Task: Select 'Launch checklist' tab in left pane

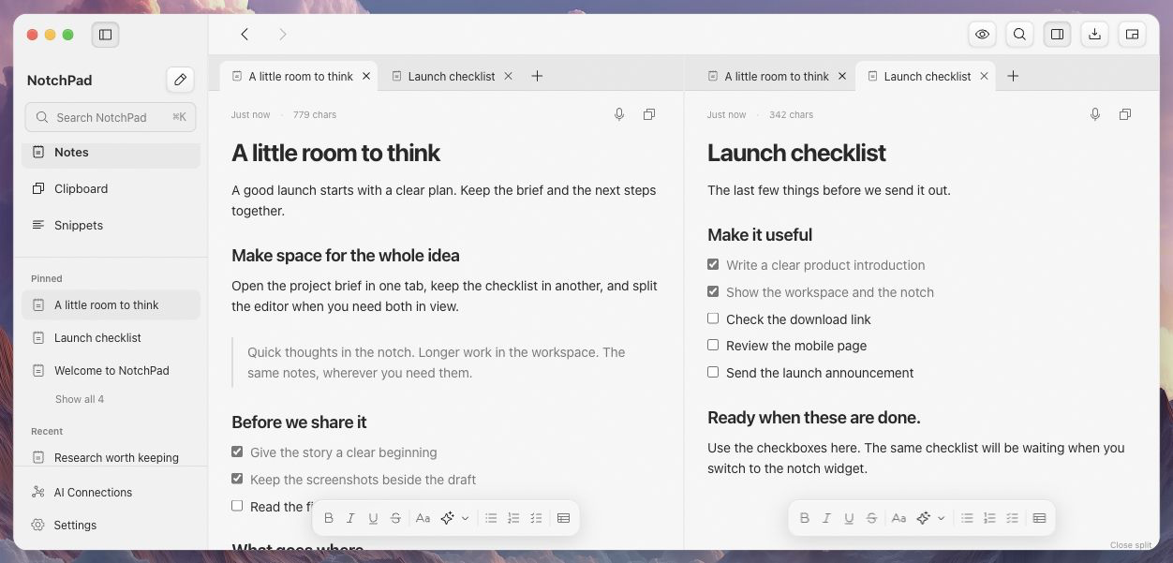Action: click(451, 76)
